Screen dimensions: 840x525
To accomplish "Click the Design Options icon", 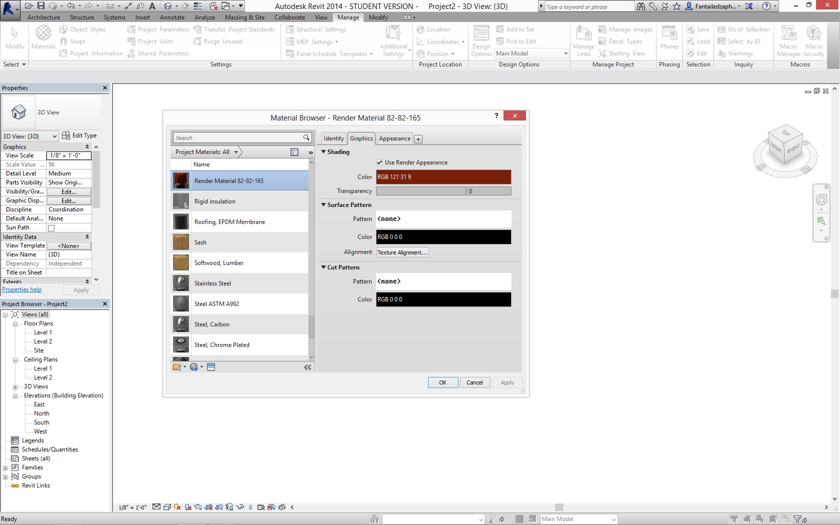I will tap(481, 33).
